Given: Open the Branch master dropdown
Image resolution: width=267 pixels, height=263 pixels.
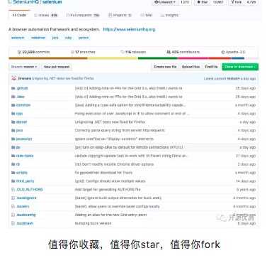Looking at the screenshot, I should click(24, 67).
